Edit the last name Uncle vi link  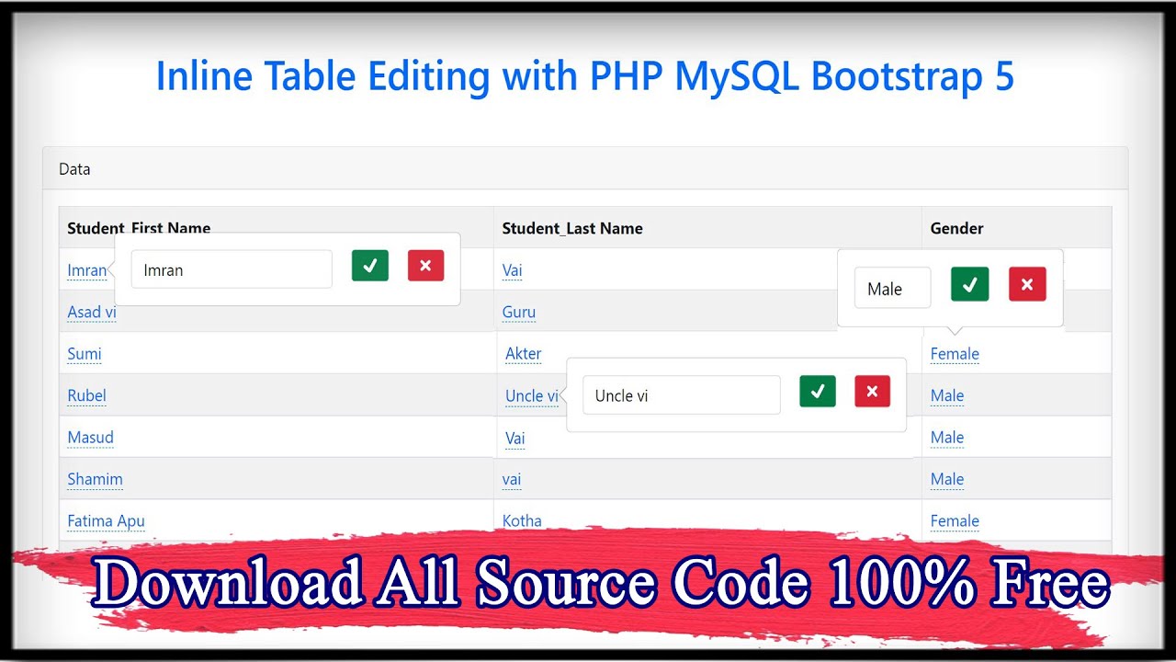click(532, 395)
